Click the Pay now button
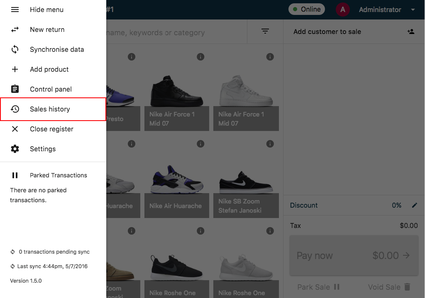This screenshot has width=425, height=298. 354,255
